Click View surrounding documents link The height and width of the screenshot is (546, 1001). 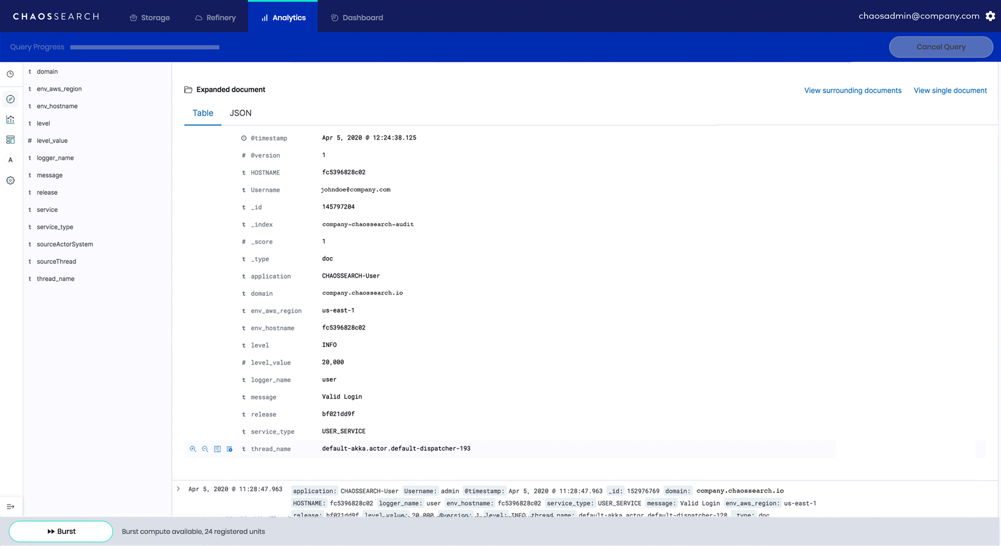coord(852,90)
